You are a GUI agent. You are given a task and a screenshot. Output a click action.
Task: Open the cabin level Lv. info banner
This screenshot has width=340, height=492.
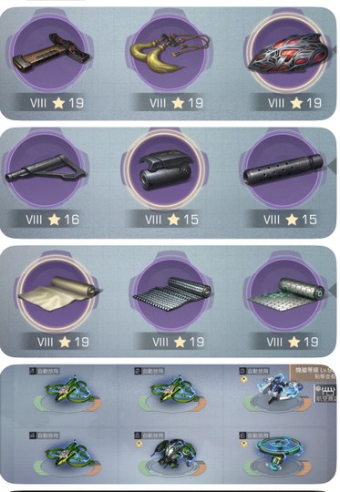[x=313, y=373]
